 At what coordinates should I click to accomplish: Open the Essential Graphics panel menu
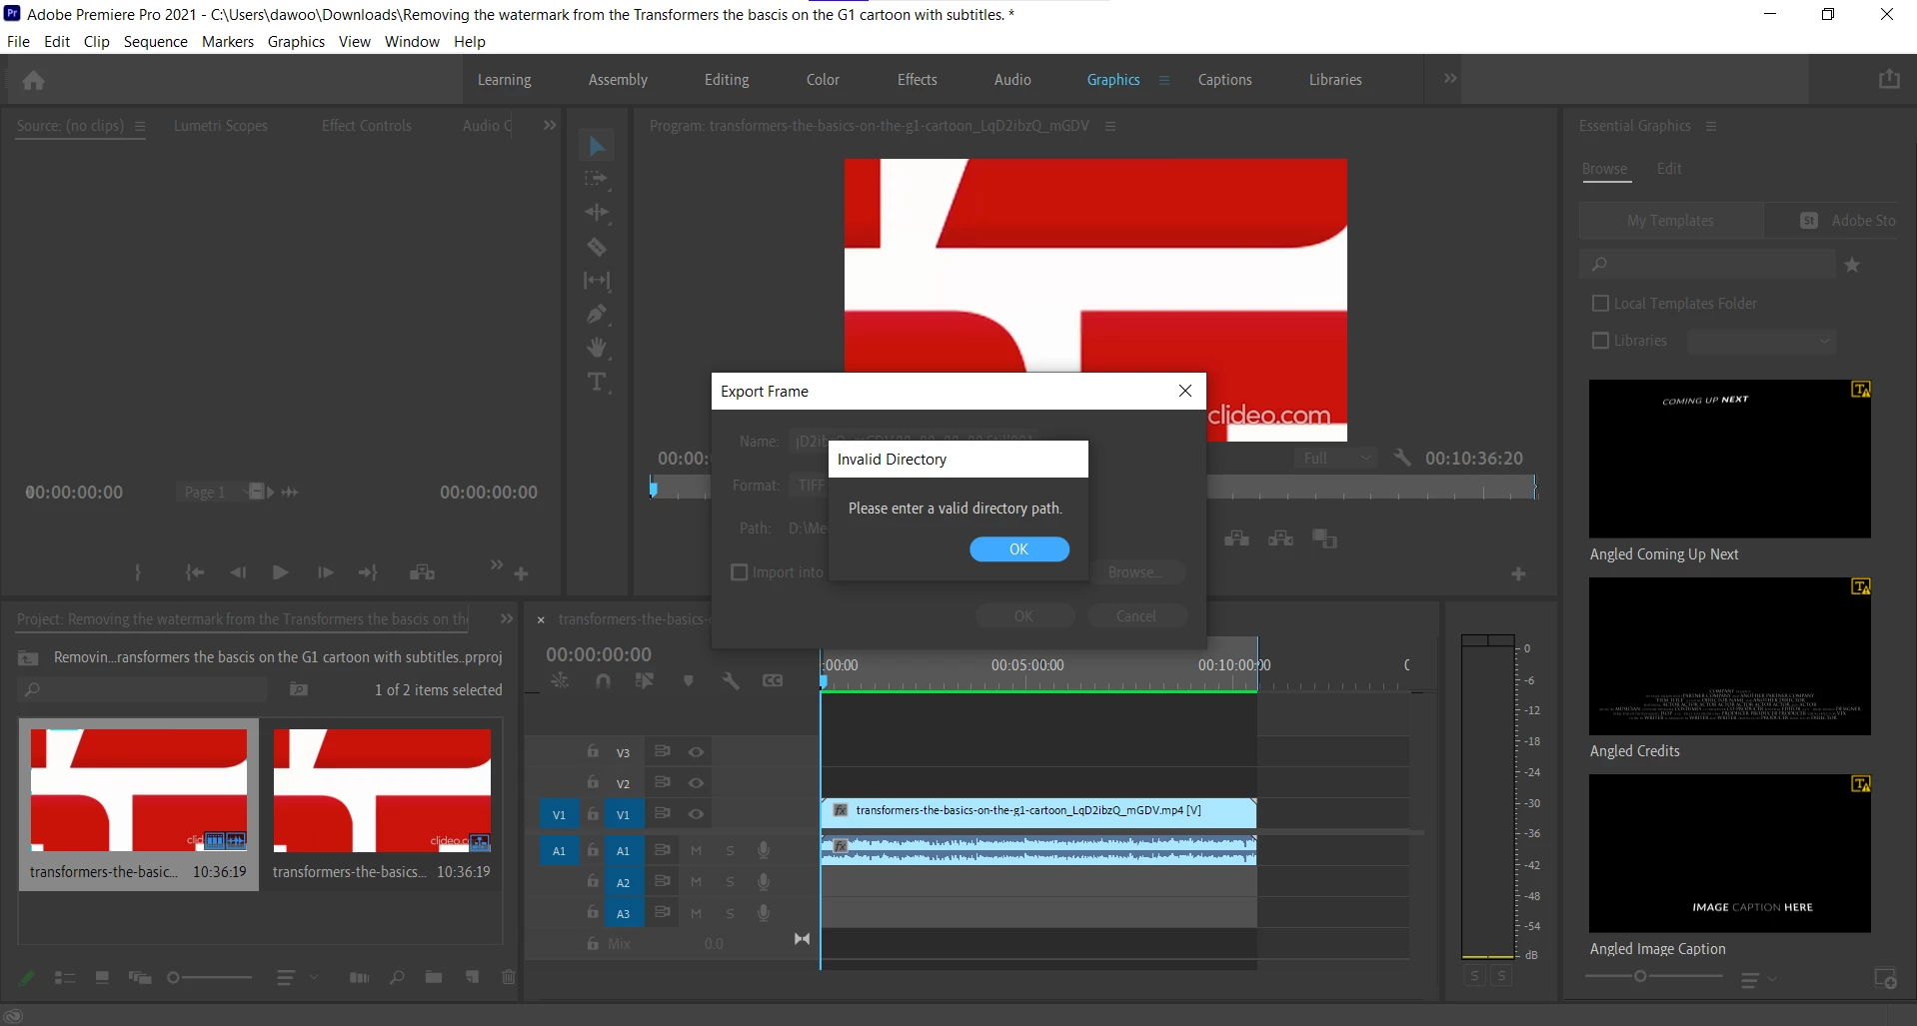(1711, 126)
